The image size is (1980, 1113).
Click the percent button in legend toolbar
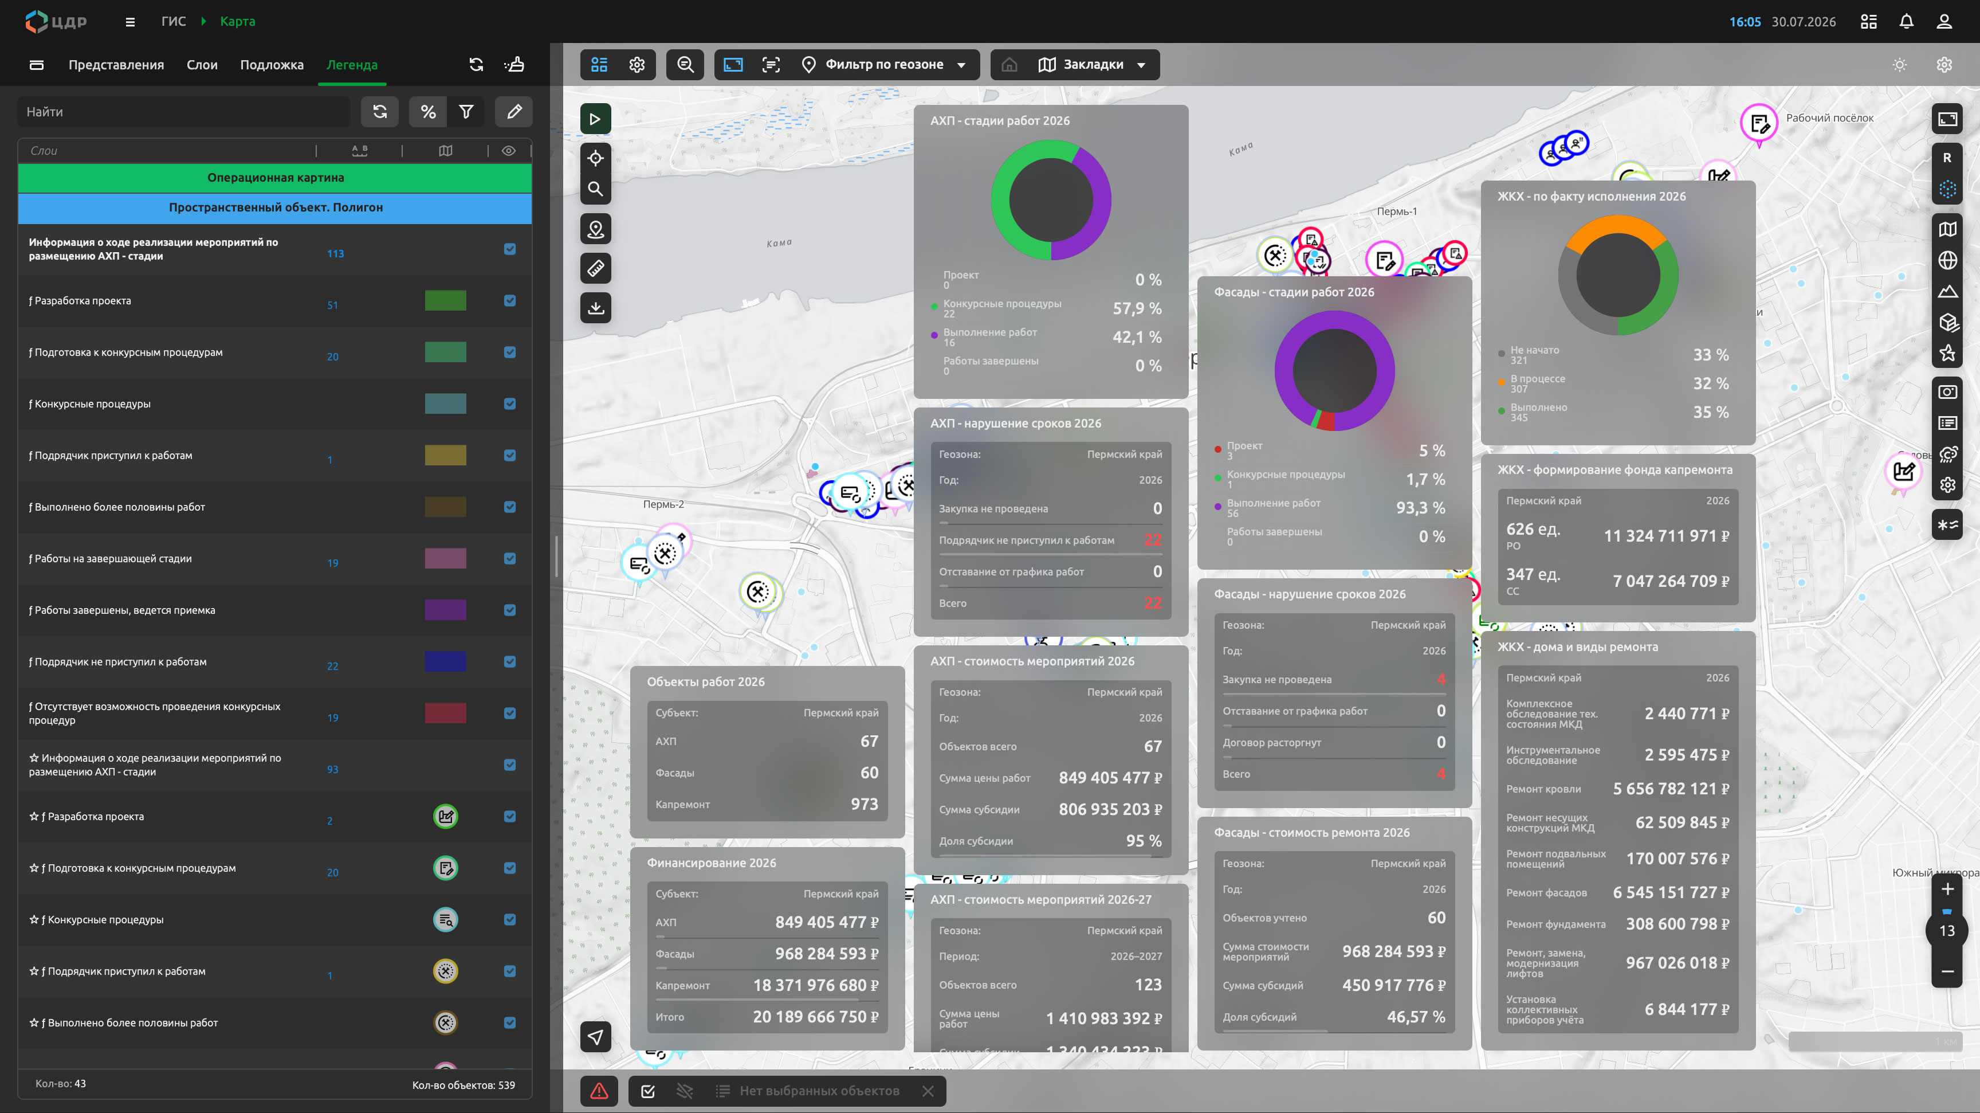coord(428,111)
